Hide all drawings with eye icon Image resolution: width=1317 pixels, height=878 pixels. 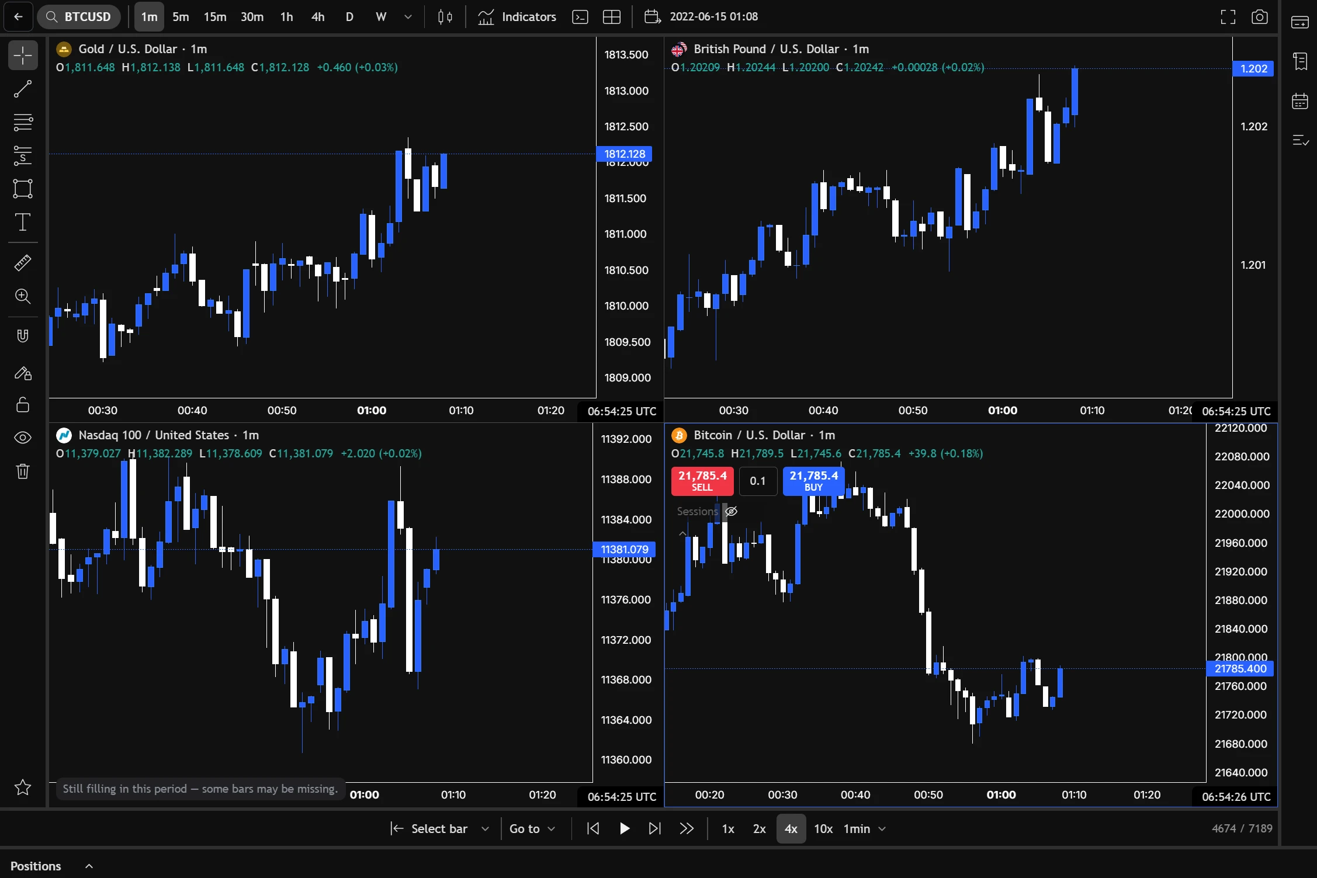[x=23, y=438]
